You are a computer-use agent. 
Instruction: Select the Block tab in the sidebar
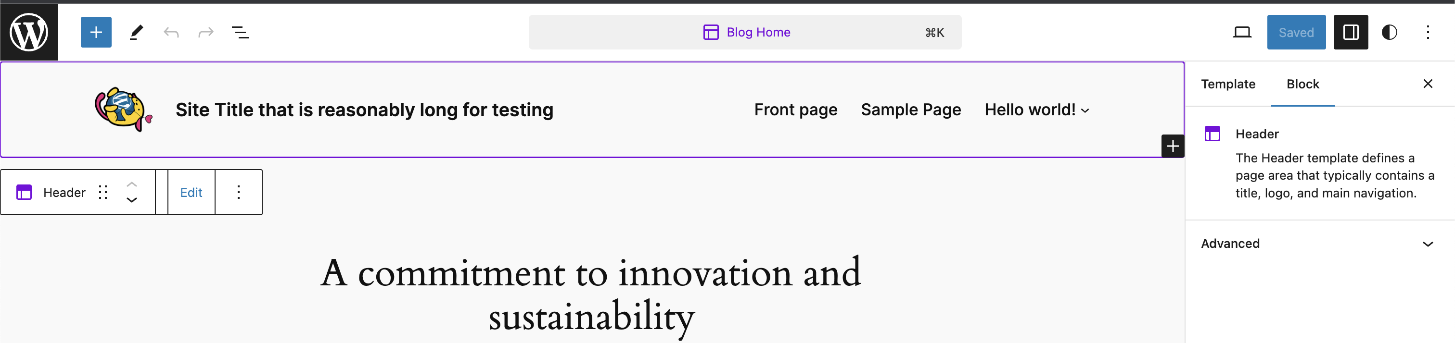[x=1302, y=84]
